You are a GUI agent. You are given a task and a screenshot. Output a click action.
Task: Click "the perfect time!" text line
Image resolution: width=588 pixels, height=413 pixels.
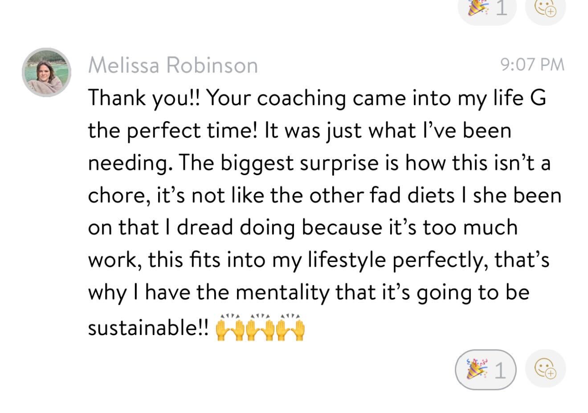173,131
